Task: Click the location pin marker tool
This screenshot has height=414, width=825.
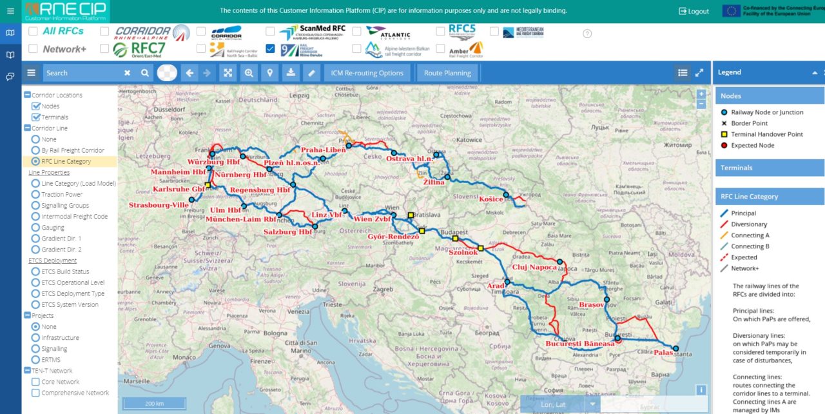Action: click(269, 73)
